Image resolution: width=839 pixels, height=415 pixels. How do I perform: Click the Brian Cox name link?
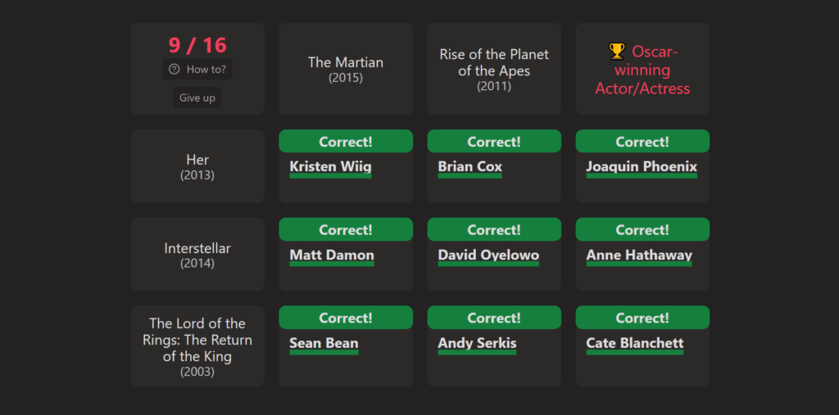(x=469, y=167)
